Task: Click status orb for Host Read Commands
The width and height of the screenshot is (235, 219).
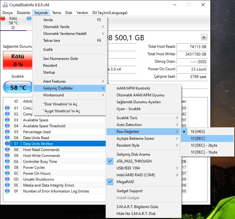Action: point(7,150)
